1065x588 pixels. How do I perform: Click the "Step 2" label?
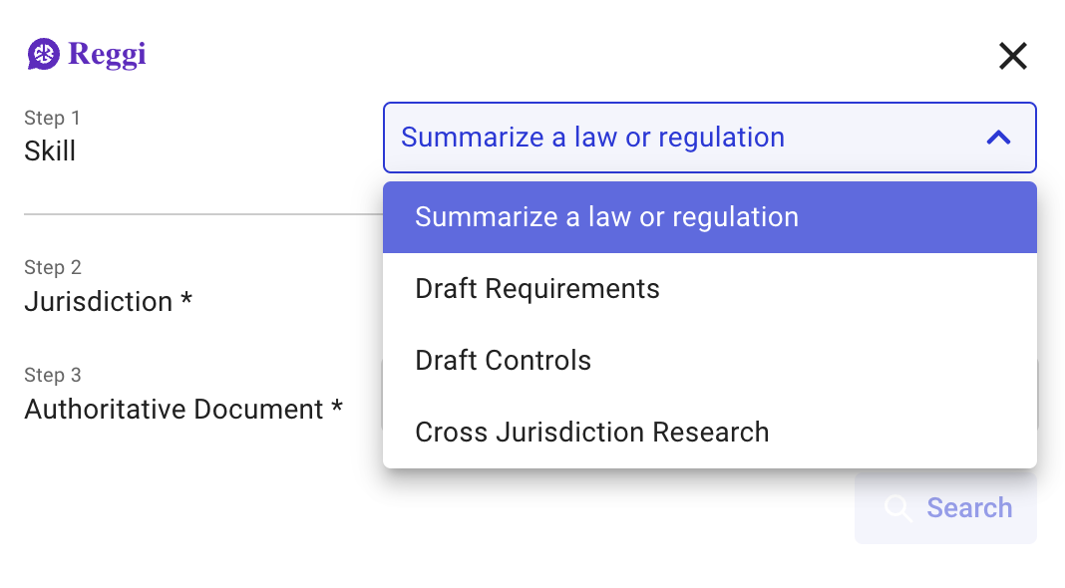(x=52, y=268)
